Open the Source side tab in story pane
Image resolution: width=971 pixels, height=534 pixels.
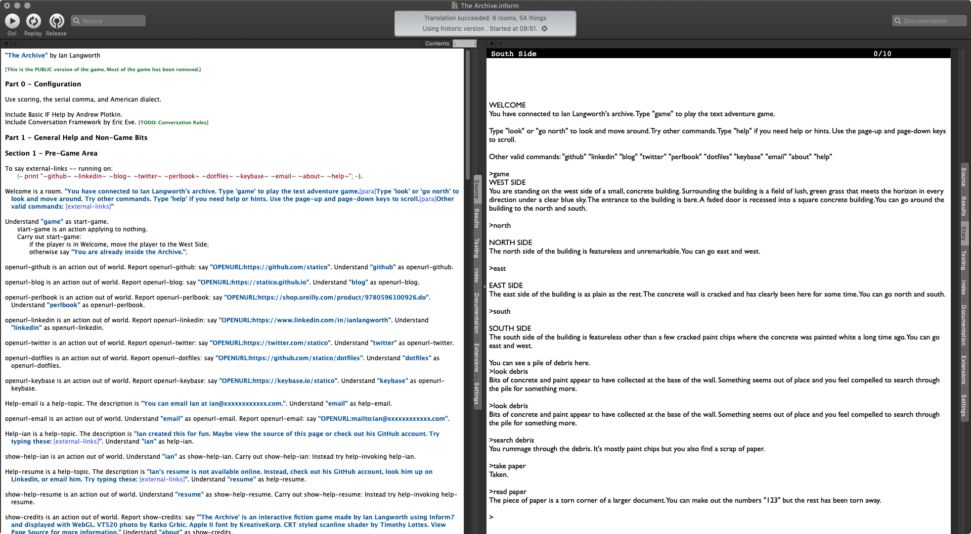coord(964,177)
